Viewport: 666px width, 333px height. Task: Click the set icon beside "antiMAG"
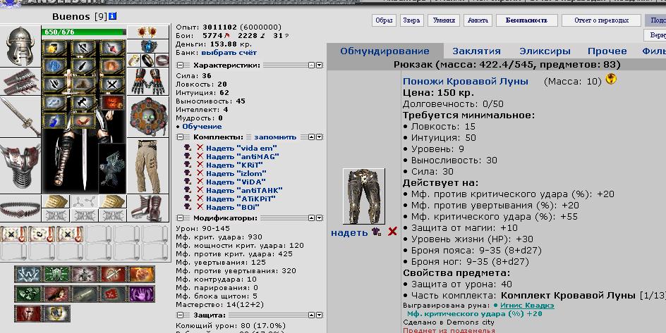point(188,156)
